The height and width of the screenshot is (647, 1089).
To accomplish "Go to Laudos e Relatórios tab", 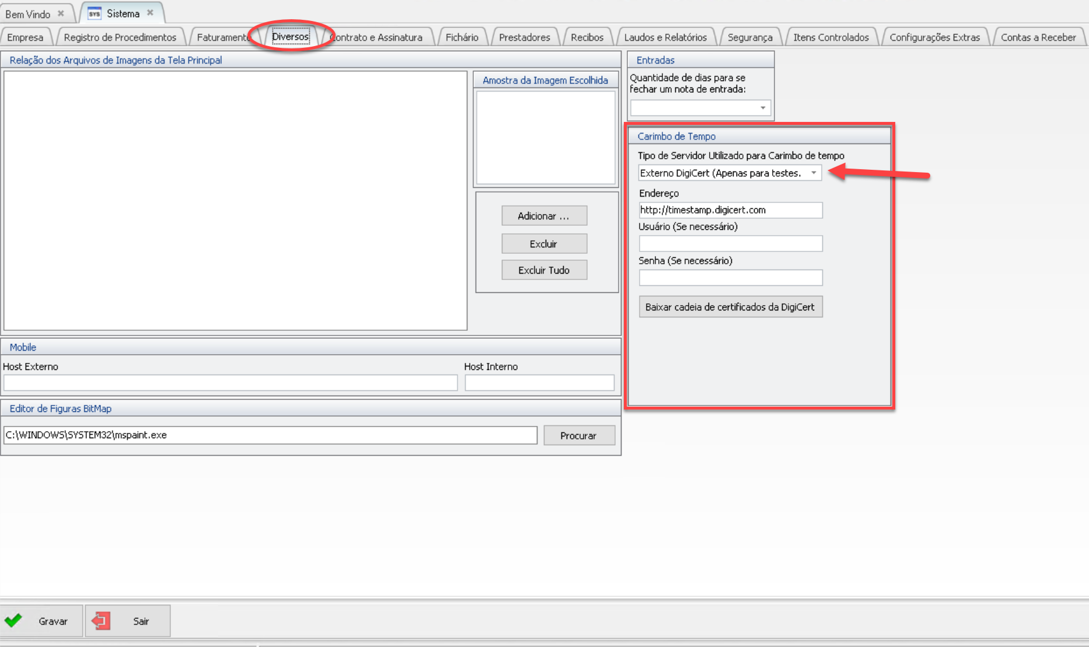I will pos(665,37).
